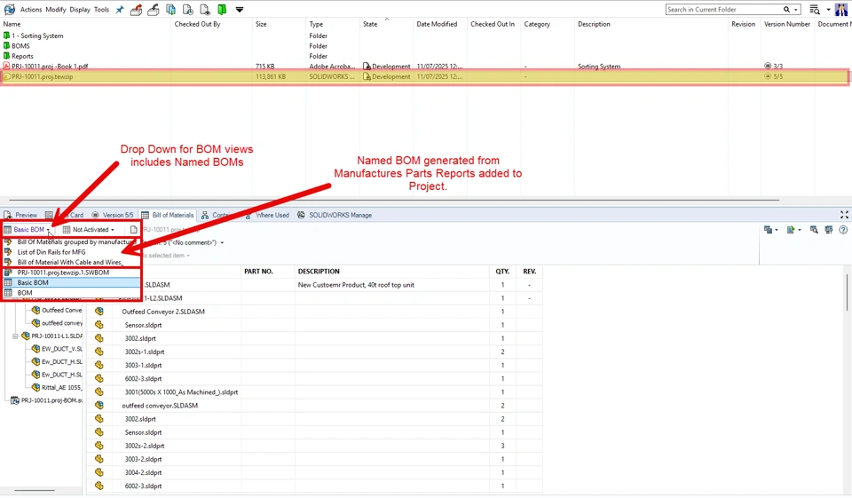Open the Display menu
The width and height of the screenshot is (852, 498).
tap(80, 9)
